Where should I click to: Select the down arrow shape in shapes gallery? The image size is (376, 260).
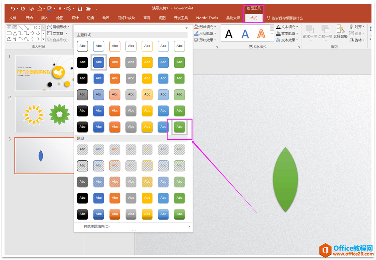38,33
